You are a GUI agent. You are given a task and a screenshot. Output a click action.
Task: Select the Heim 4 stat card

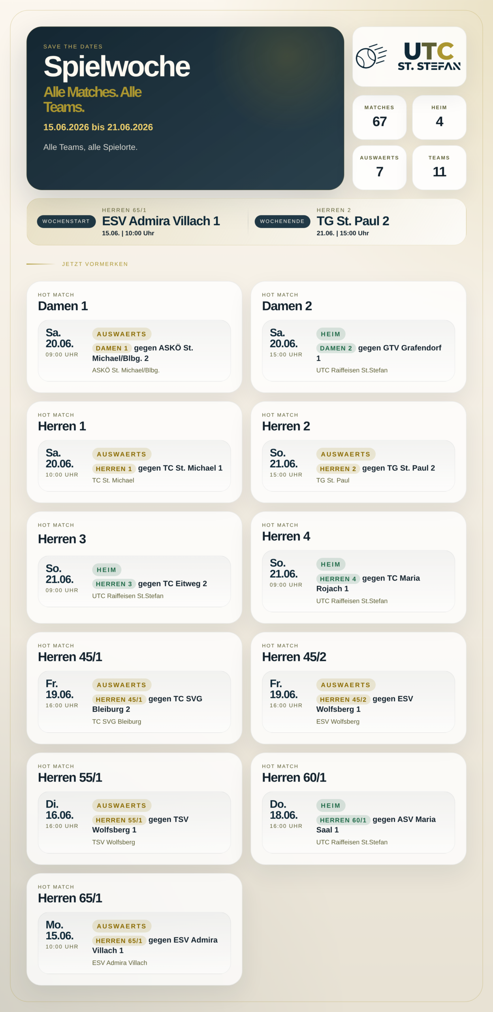click(x=439, y=117)
